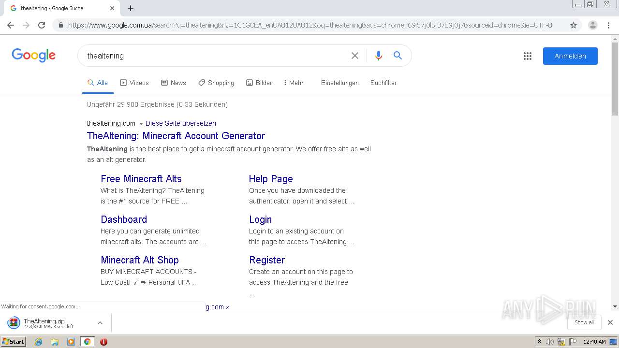Viewport: 619px width, 348px height.
Task: Click the page vertical scrollbar thumb
Action: pyautogui.click(x=615, y=78)
